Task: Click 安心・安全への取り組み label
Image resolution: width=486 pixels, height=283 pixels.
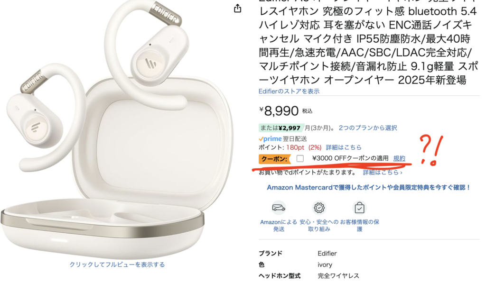Action: coord(319,226)
